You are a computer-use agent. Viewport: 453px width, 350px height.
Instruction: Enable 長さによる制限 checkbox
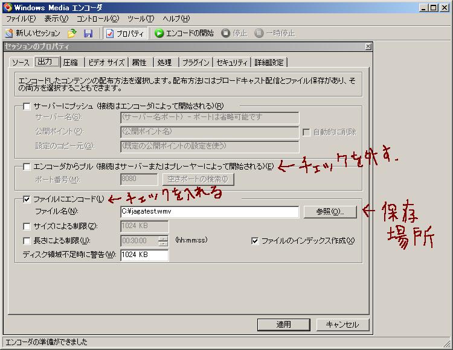[x=27, y=241]
